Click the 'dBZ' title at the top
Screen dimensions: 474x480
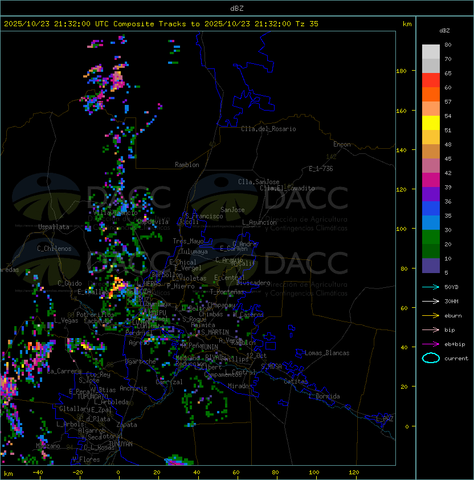click(x=237, y=9)
